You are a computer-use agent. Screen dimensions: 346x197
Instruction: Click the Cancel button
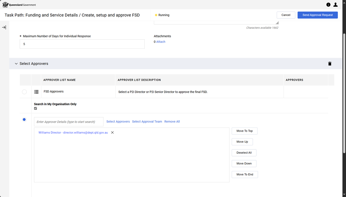coord(286,15)
